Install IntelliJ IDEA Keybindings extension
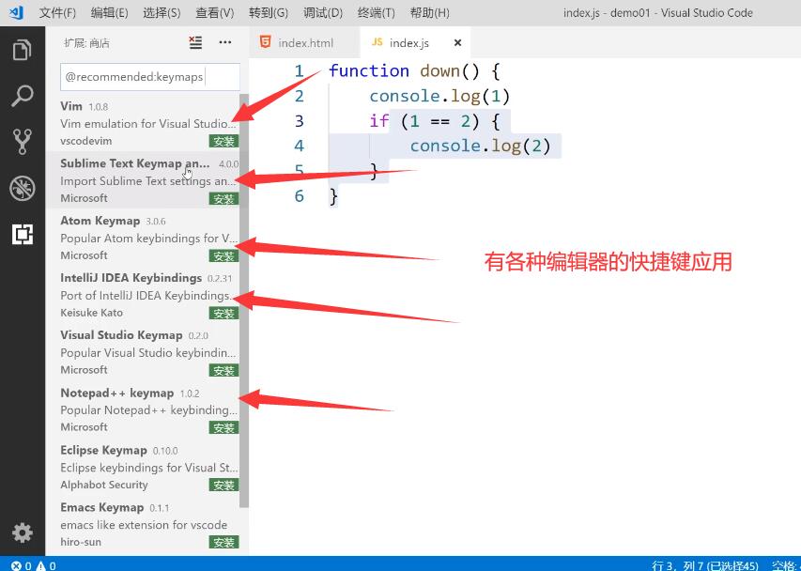The width and height of the screenshot is (801, 571). 223,313
